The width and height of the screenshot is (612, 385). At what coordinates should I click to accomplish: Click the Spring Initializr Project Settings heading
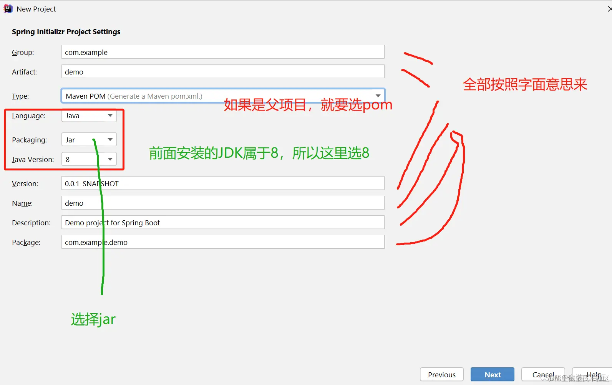[66, 32]
